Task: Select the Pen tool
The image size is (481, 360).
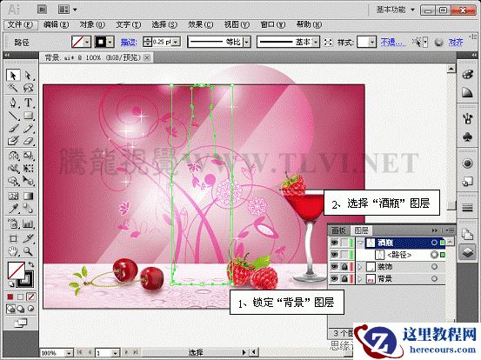Action: tap(13, 102)
